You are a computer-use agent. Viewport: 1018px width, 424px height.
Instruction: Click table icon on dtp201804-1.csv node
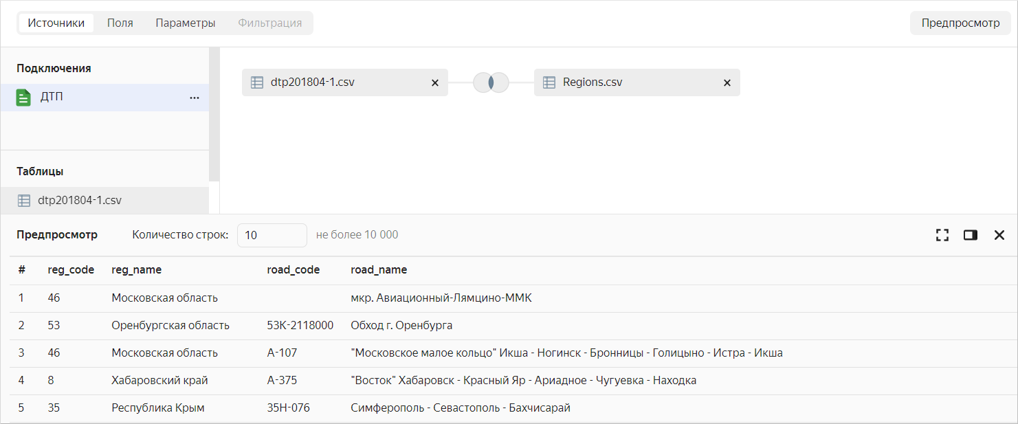256,82
